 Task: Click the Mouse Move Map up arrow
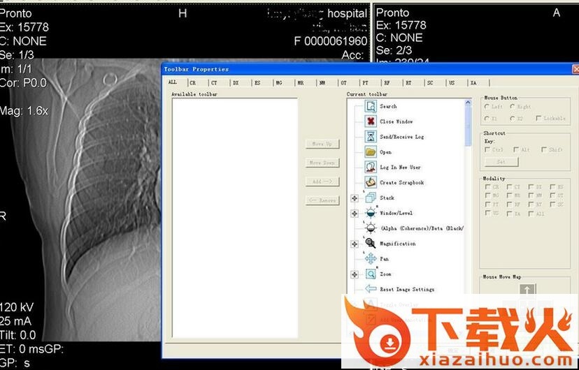[x=528, y=290]
